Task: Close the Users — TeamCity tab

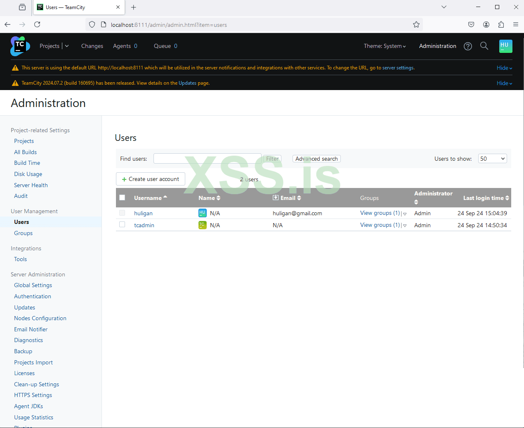Action: [x=118, y=7]
